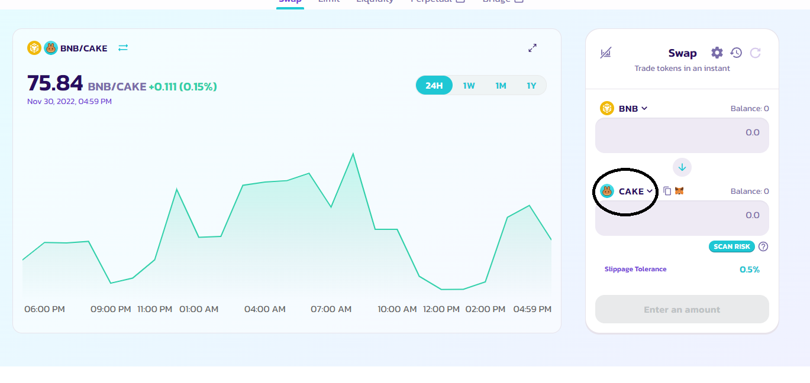Copy CAKE token address
Image resolution: width=810 pixels, height=383 pixels.
click(x=667, y=191)
